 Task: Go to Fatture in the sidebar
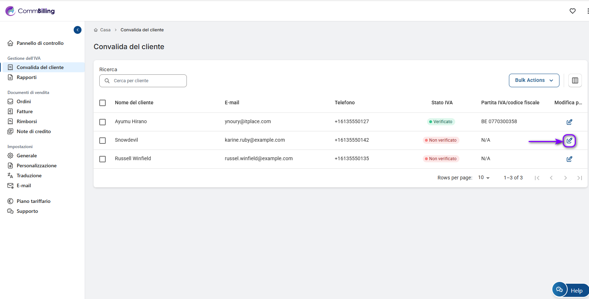pos(25,111)
